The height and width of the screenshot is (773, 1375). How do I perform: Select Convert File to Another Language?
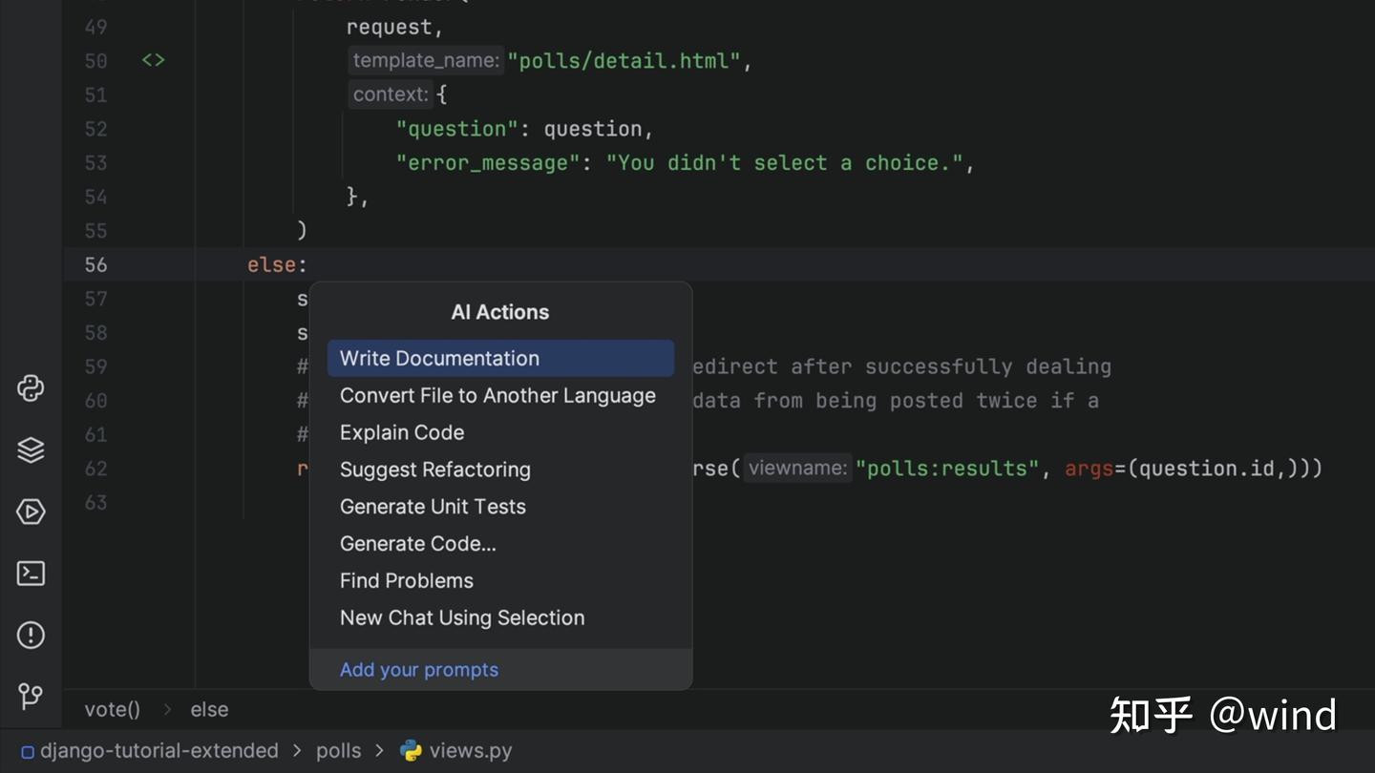tap(497, 395)
